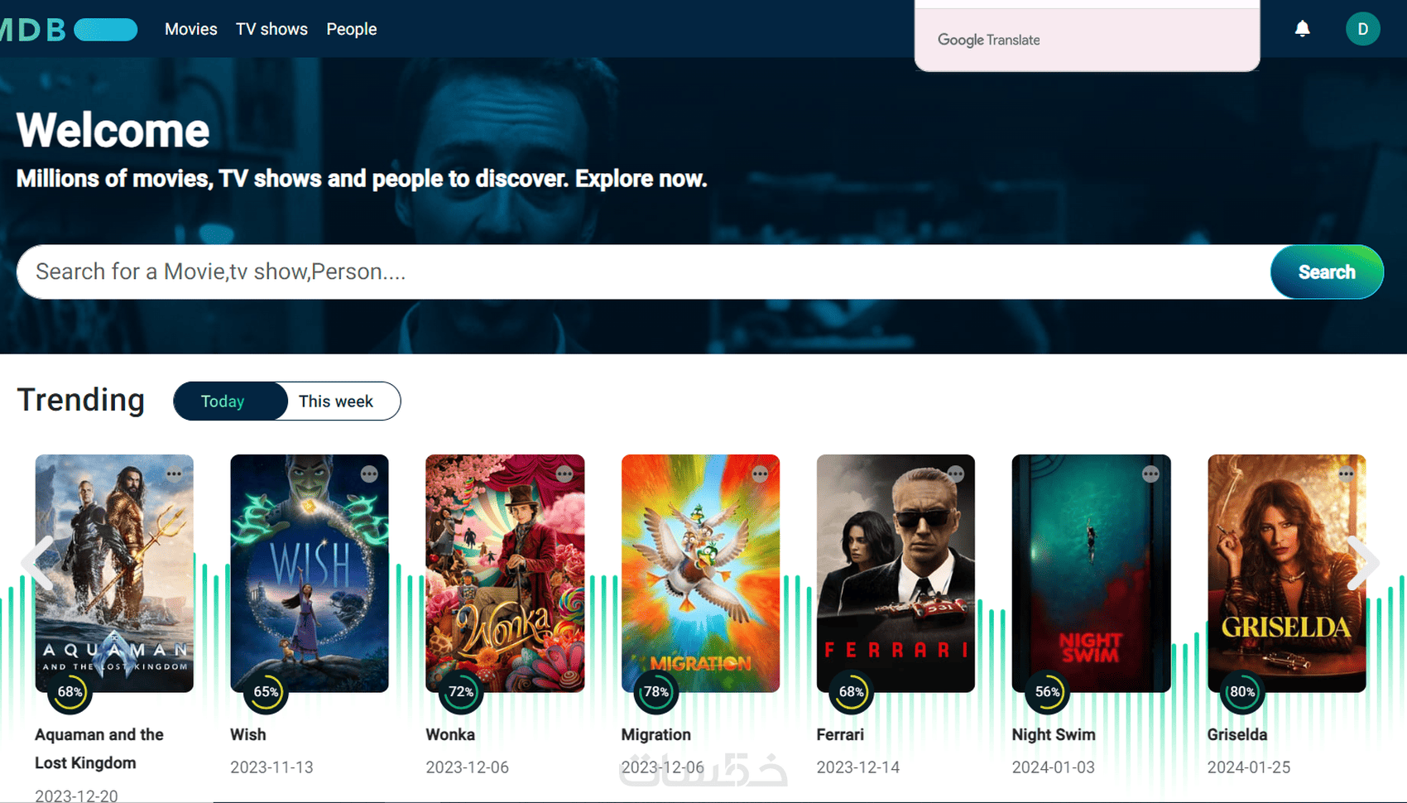Viewport: 1407px width, 803px height.
Task: Open the Migration title link
Action: coord(655,734)
